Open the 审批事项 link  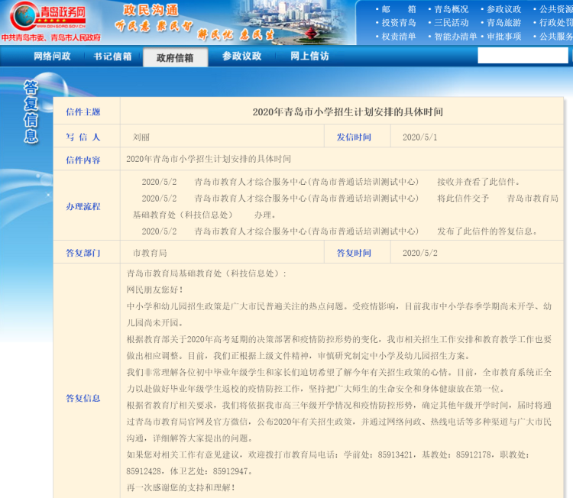click(x=503, y=37)
